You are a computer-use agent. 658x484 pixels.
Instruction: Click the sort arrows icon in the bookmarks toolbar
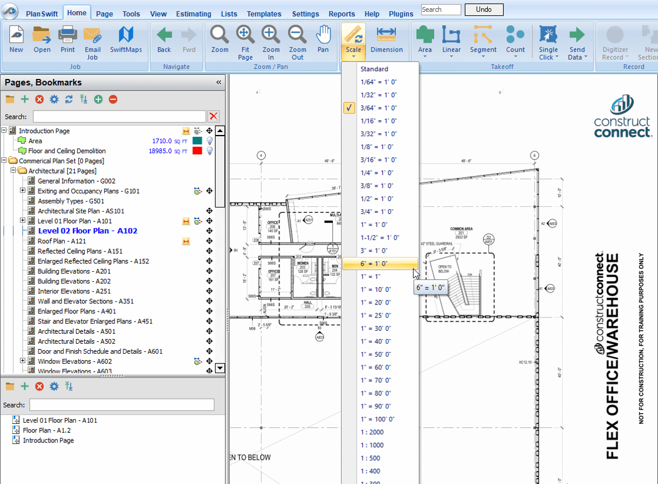[69, 386]
